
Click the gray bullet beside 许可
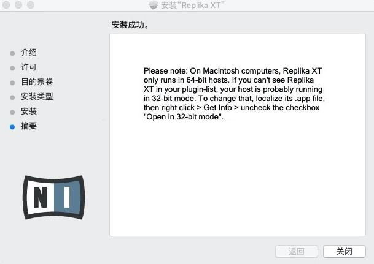tap(12, 68)
